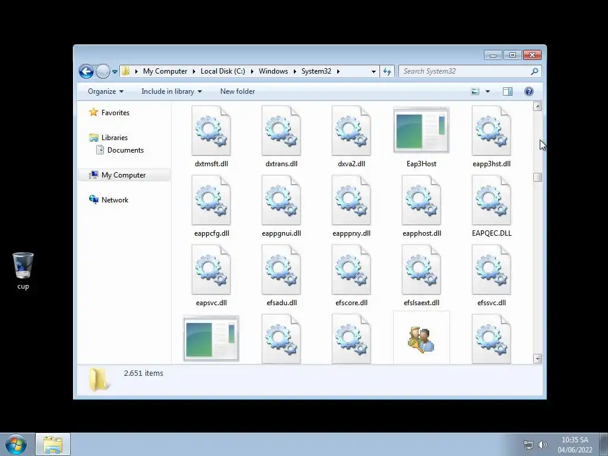
Task: Click My Computer in the breadcrumb path
Action: pos(165,71)
